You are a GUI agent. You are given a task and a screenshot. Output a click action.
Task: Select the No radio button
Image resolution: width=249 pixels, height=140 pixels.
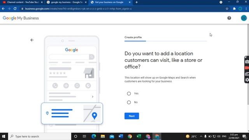point(129,102)
